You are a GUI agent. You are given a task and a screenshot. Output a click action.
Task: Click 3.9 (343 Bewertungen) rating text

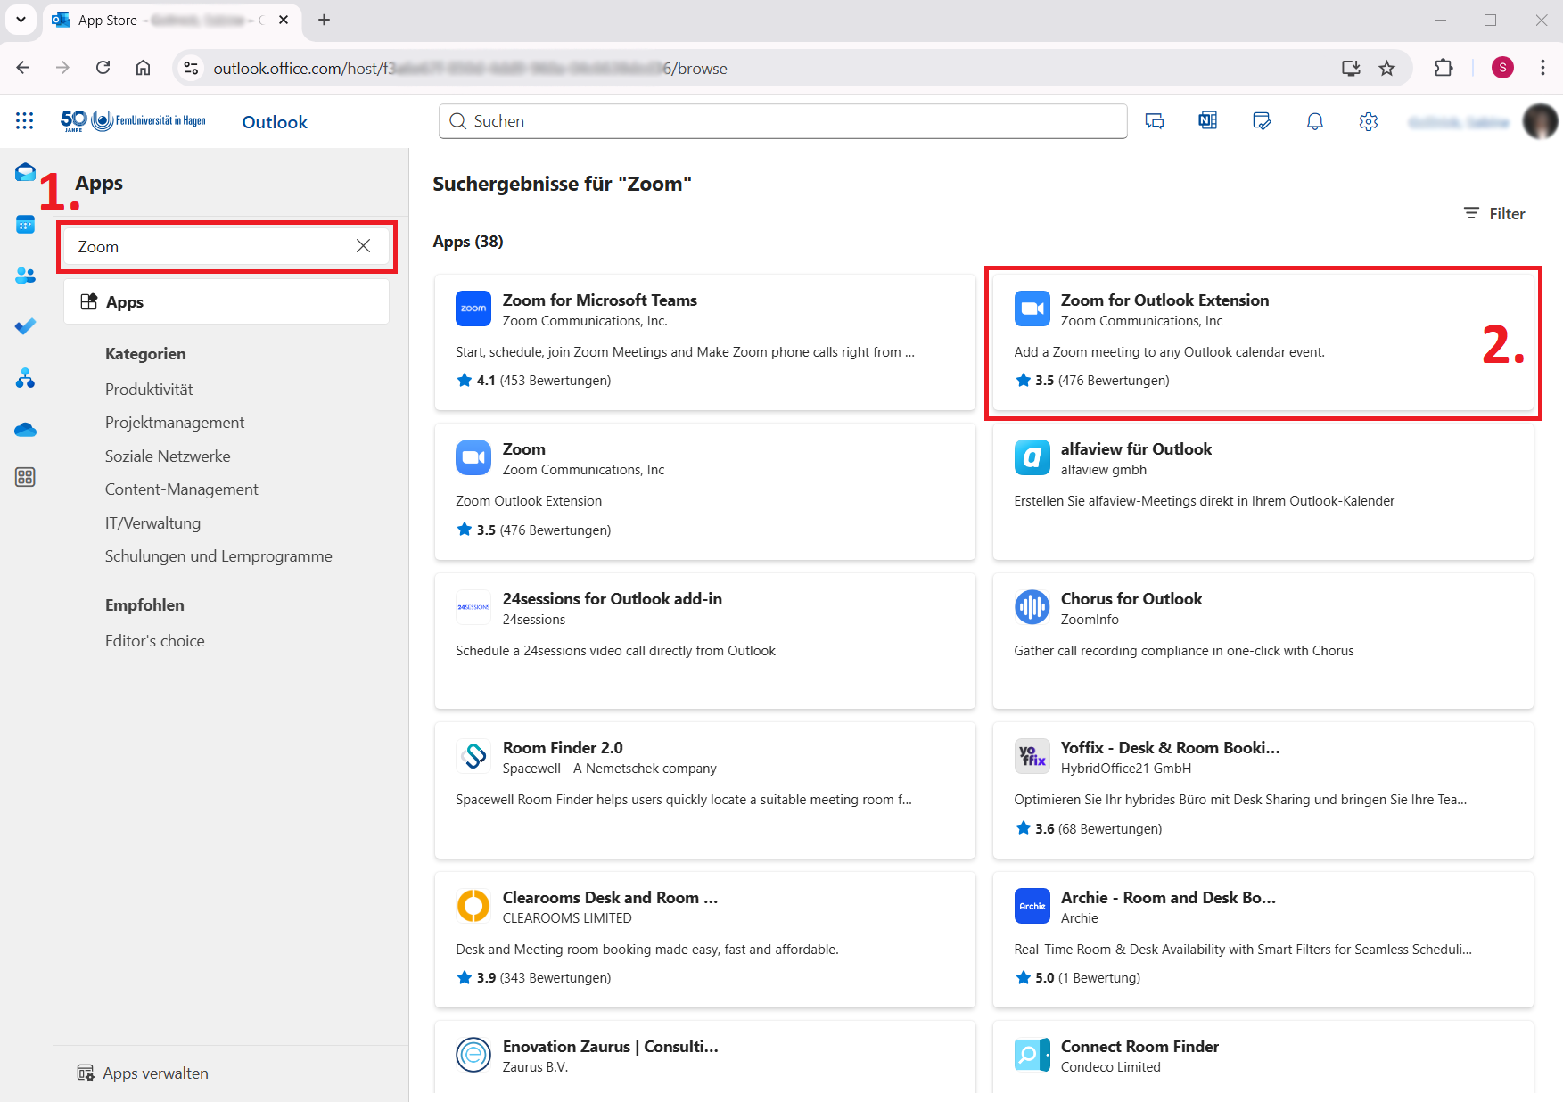(544, 978)
